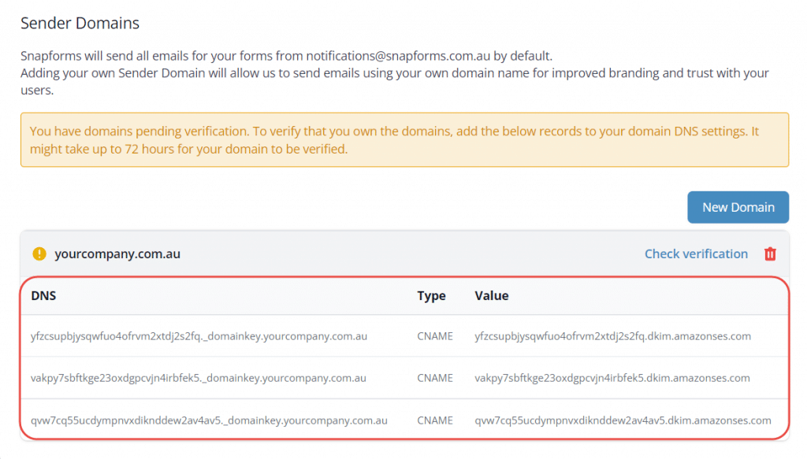The width and height of the screenshot is (807, 459).
Task: Click the Value column header
Action: coord(491,296)
